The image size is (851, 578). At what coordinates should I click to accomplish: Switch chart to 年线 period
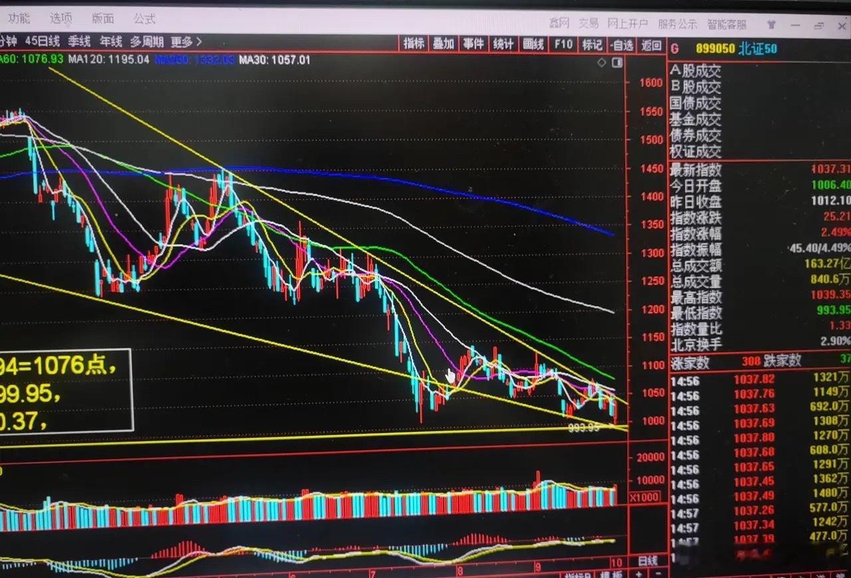click(x=110, y=41)
